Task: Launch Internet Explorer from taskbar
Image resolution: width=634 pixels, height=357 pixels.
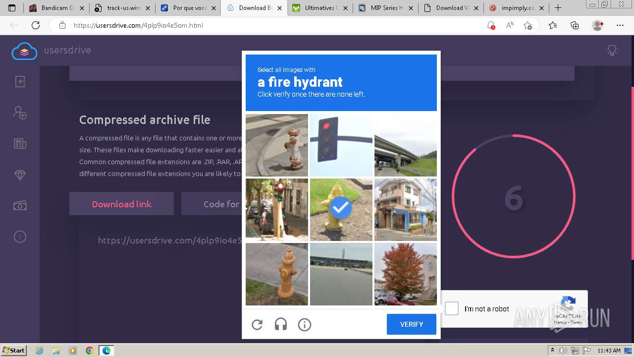Action: [x=40, y=351]
